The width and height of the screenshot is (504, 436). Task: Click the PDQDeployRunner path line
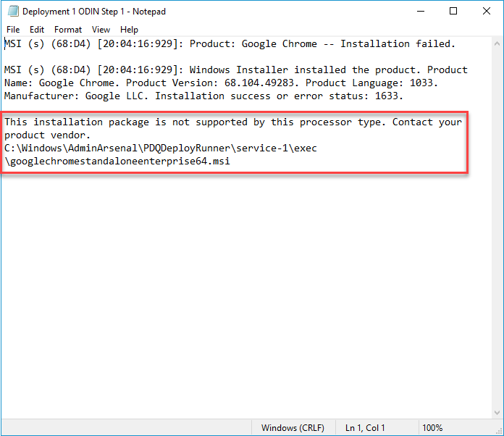coord(160,148)
